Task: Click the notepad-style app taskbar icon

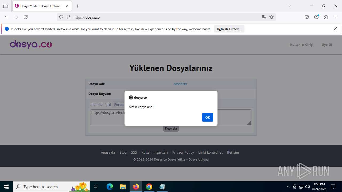Action: click(162, 187)
